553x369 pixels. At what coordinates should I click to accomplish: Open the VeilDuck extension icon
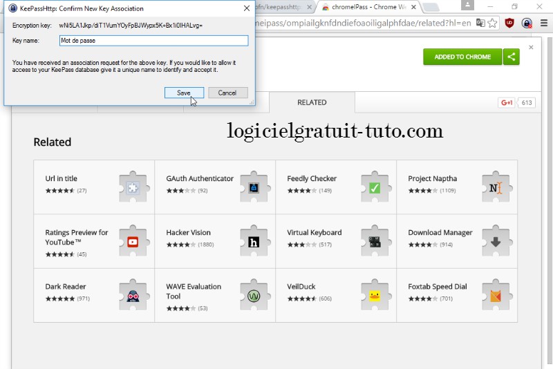click(375, 295)
